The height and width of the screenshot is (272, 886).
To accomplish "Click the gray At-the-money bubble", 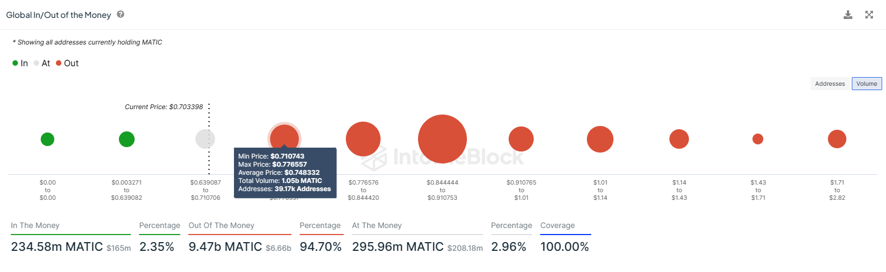I will pos(205,139).
